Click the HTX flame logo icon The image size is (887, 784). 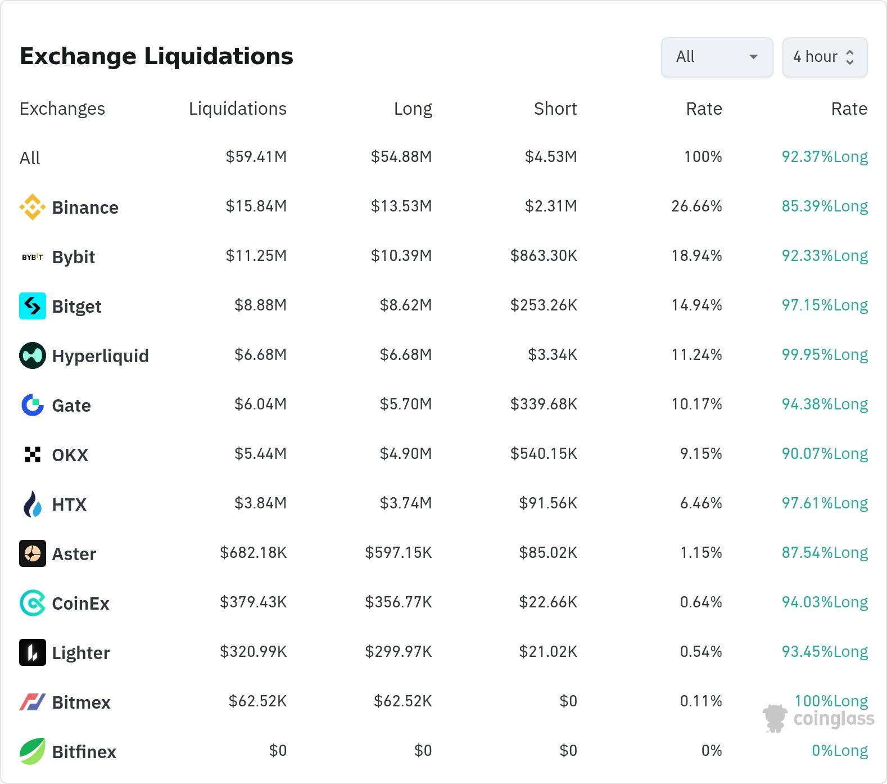point(33,504)
